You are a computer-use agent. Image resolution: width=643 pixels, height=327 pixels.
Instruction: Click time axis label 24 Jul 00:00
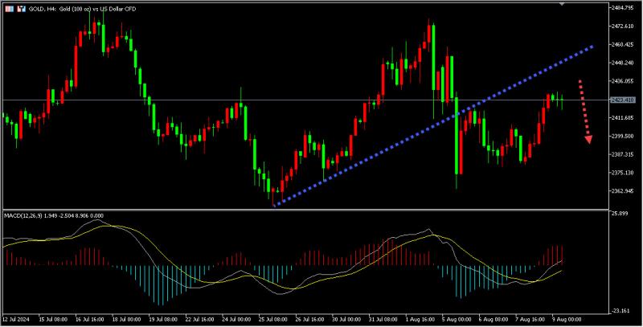point(238,319)
